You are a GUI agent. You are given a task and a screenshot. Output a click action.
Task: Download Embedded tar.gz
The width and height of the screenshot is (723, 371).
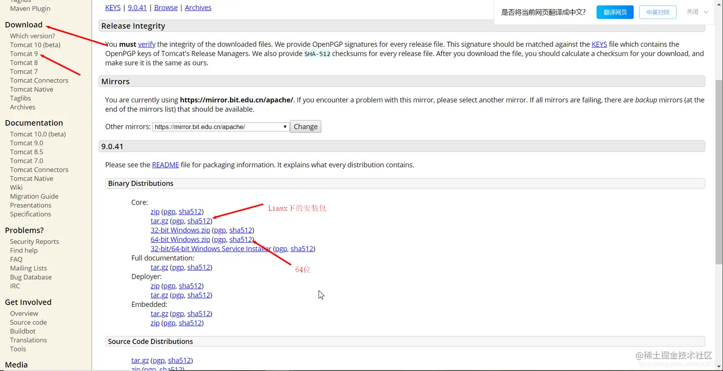(159, 314)
